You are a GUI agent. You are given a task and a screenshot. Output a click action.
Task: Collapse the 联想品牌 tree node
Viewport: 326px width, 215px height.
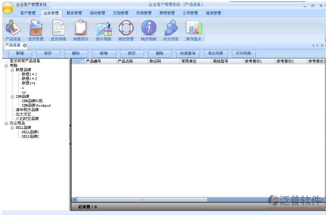tap(13, 70)
